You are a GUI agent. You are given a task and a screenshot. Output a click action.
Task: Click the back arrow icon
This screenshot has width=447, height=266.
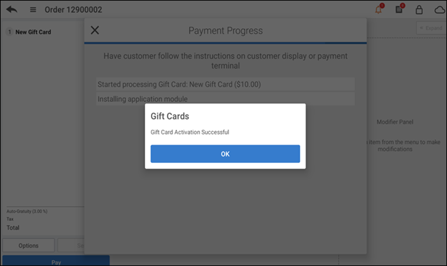click(x=11, y=10)
